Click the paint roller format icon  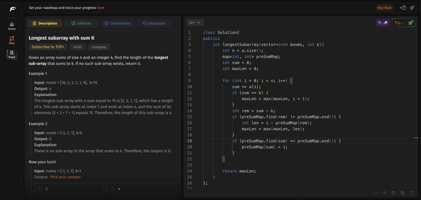(385, 193)
